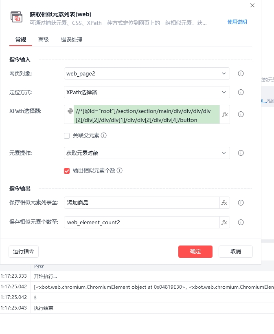Click info icon next to 关联父元素
274x334 pixels.
[x=103, y=135]
